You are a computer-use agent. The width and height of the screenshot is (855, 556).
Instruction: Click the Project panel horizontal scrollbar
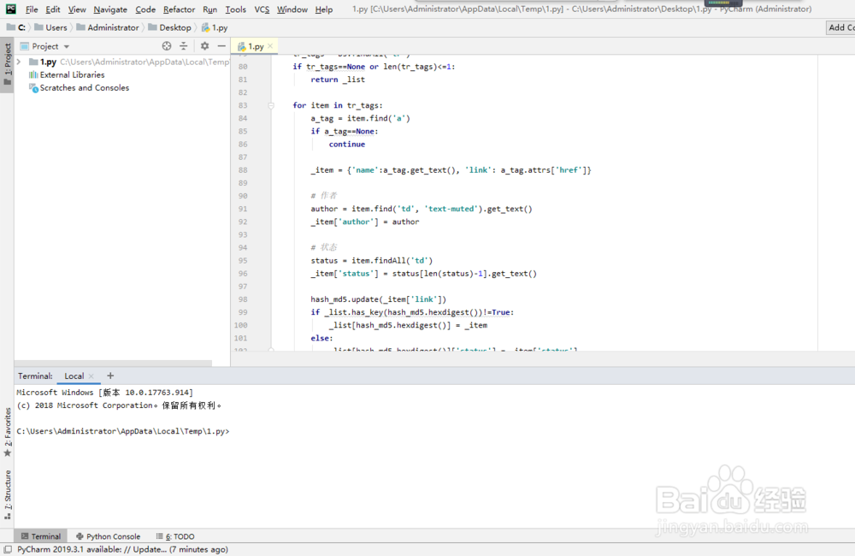(114, 363)
